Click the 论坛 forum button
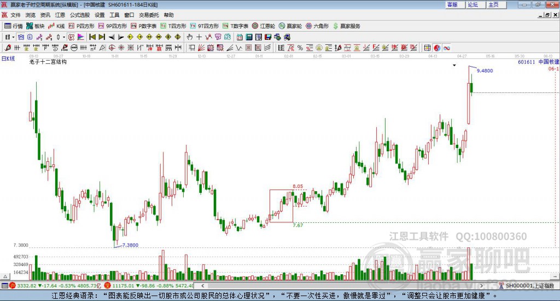Image resolution: width=560 pixels, height=301 pixels. click(x=475, y=4)
